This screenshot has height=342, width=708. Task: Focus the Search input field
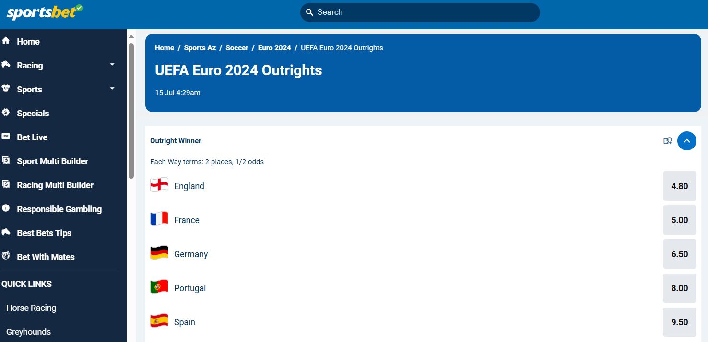pyautogui.click(x=420, y=12)
